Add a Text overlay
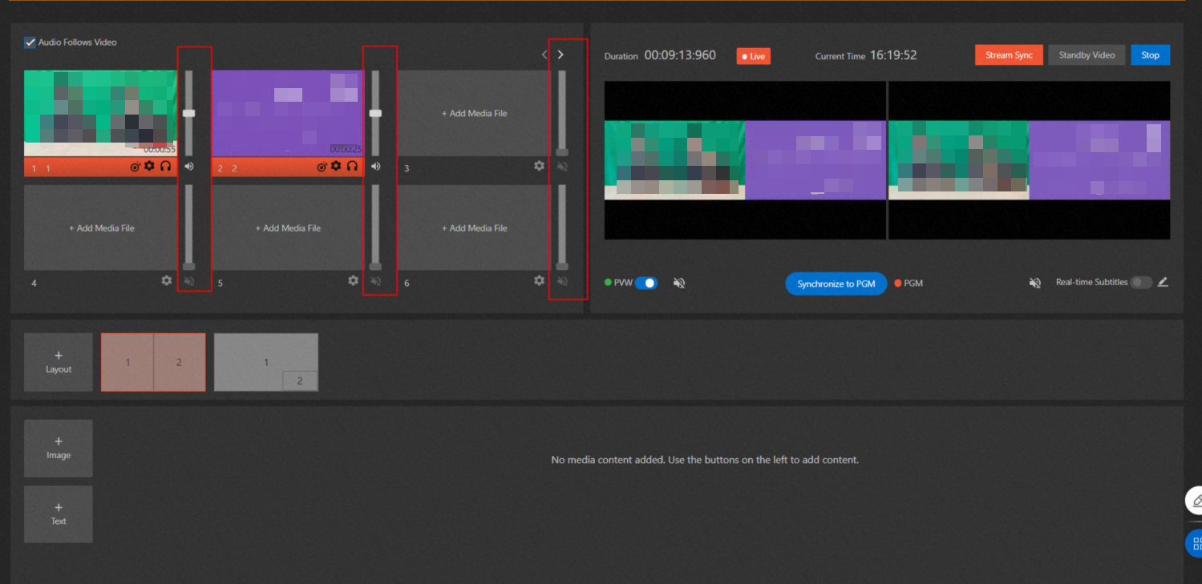 (59, 514)
